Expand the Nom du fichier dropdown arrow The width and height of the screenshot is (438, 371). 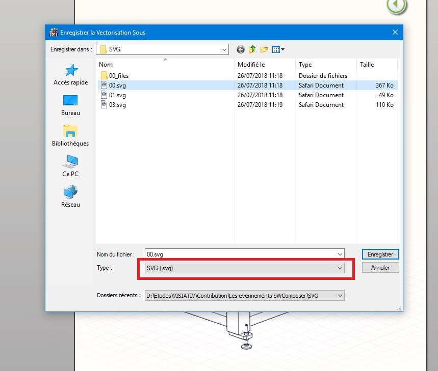coord(340,254)
